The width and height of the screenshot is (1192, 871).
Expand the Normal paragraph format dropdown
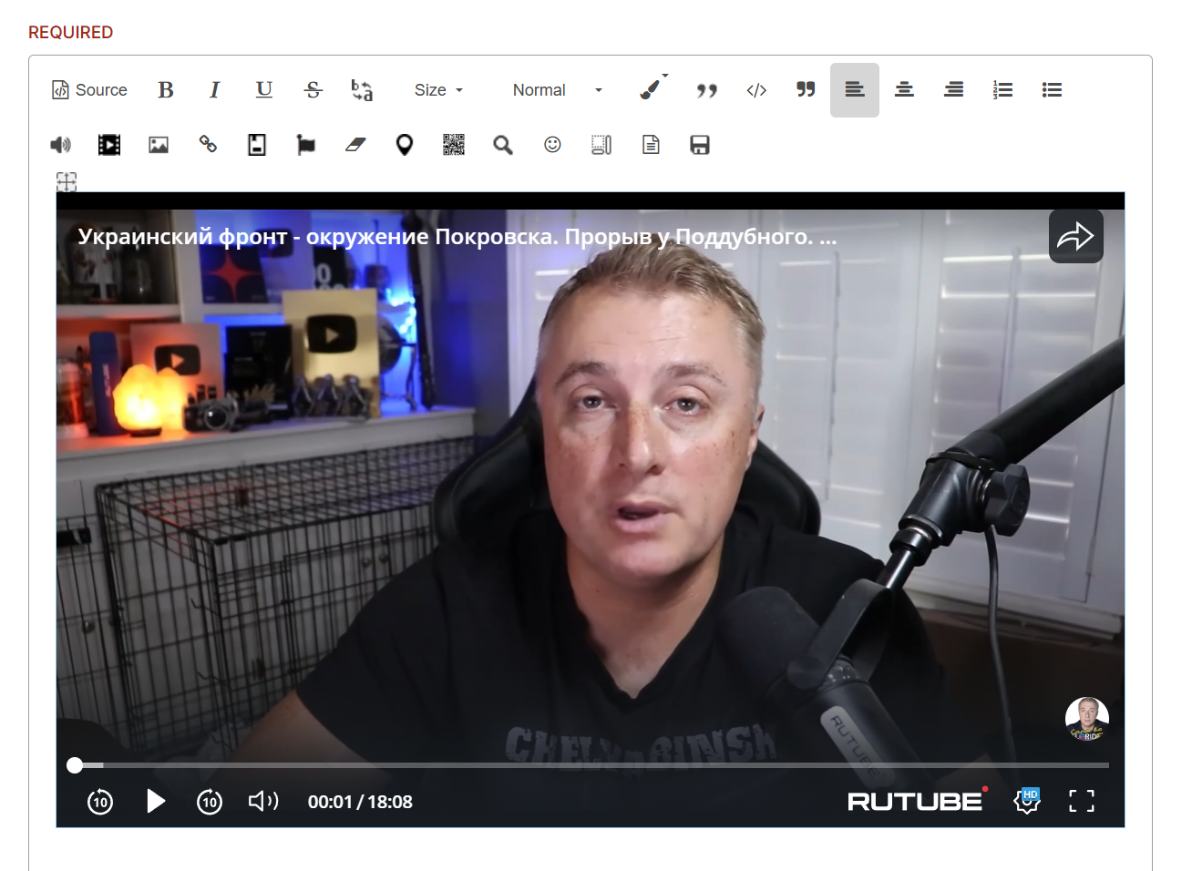(x=558, y=90)
